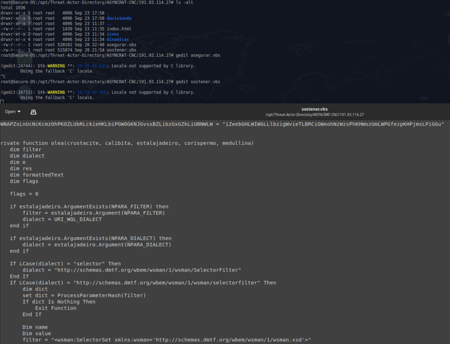Screen dimensions: 450x344
Task: Click the file path subtitle under sostener.vbs
Action: (315, 115)
